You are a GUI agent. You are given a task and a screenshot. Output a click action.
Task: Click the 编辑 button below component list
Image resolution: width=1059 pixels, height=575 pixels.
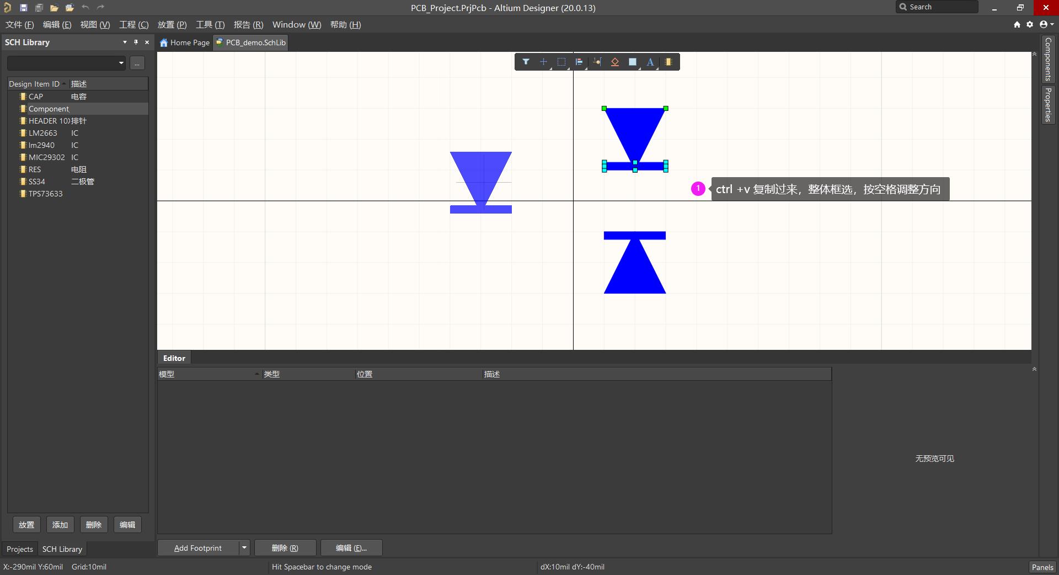(127, 525)
